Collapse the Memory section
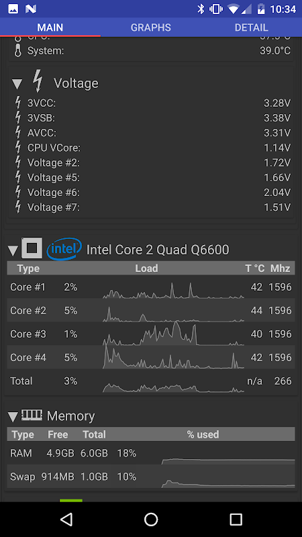This screenshot has width=302, height=537. [x=13, y=417]
